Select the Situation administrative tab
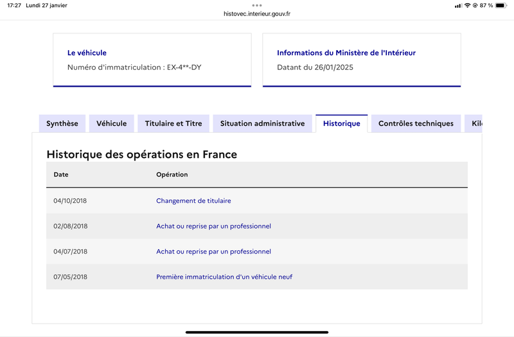This screenshot has height=337, width=514. pos(262,123)
